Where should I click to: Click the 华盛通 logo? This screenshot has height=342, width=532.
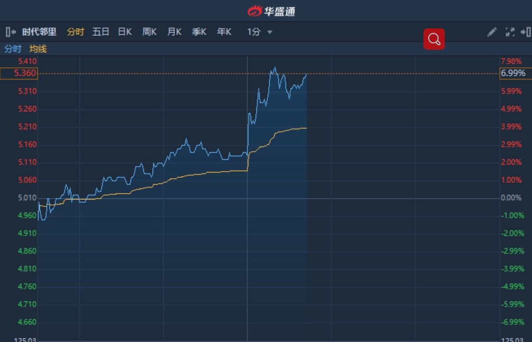271,10
